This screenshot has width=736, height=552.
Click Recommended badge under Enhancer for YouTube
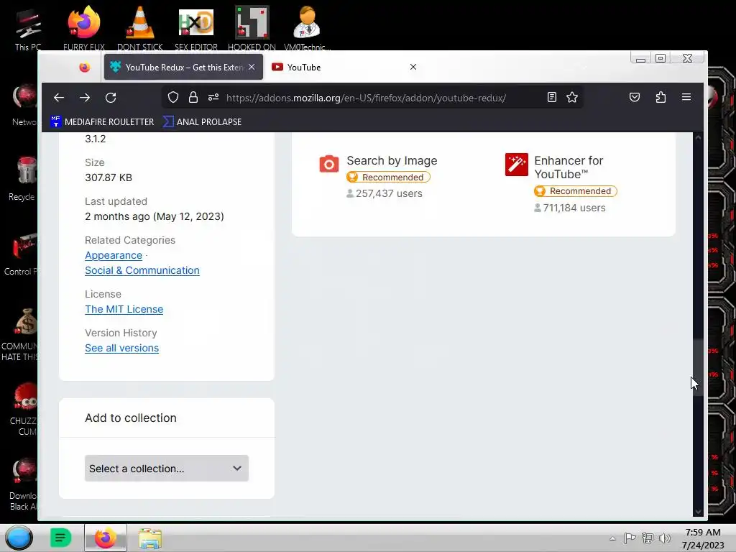(x=576, y=191)
